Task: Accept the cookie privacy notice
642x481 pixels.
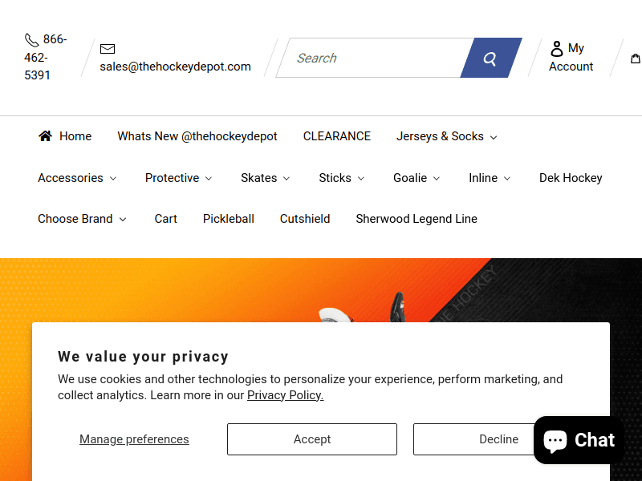Action: click(312, 439)
